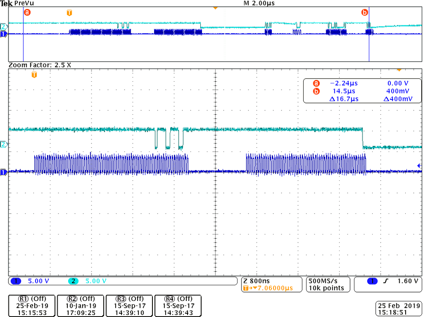Click channel 2 marker in overview window
Image resolution: width=423 pixels, height=317 pixels.
(3, 27)
